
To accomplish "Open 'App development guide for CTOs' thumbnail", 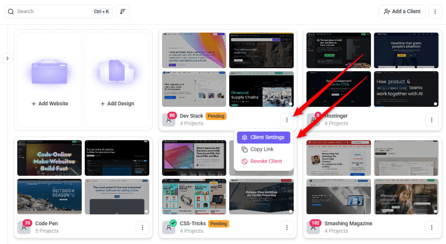I will pyautogui.click(x=338, y=89).
